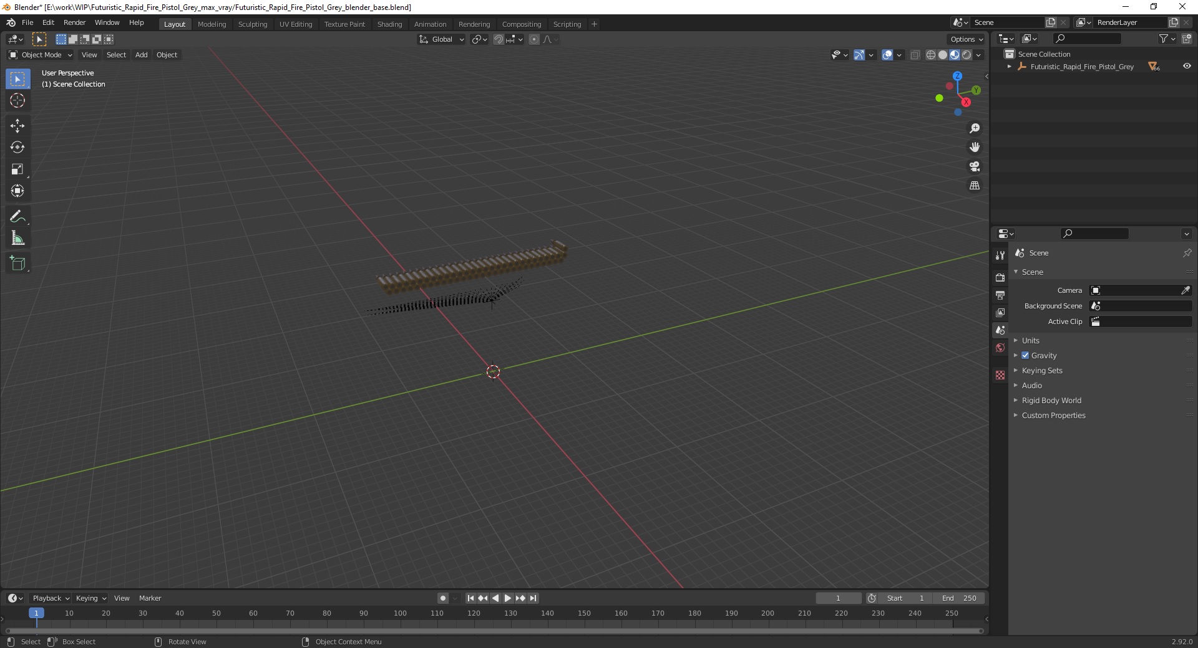1198x648 pixels.
Task: Click the End frame field
Action: point(959,598)
